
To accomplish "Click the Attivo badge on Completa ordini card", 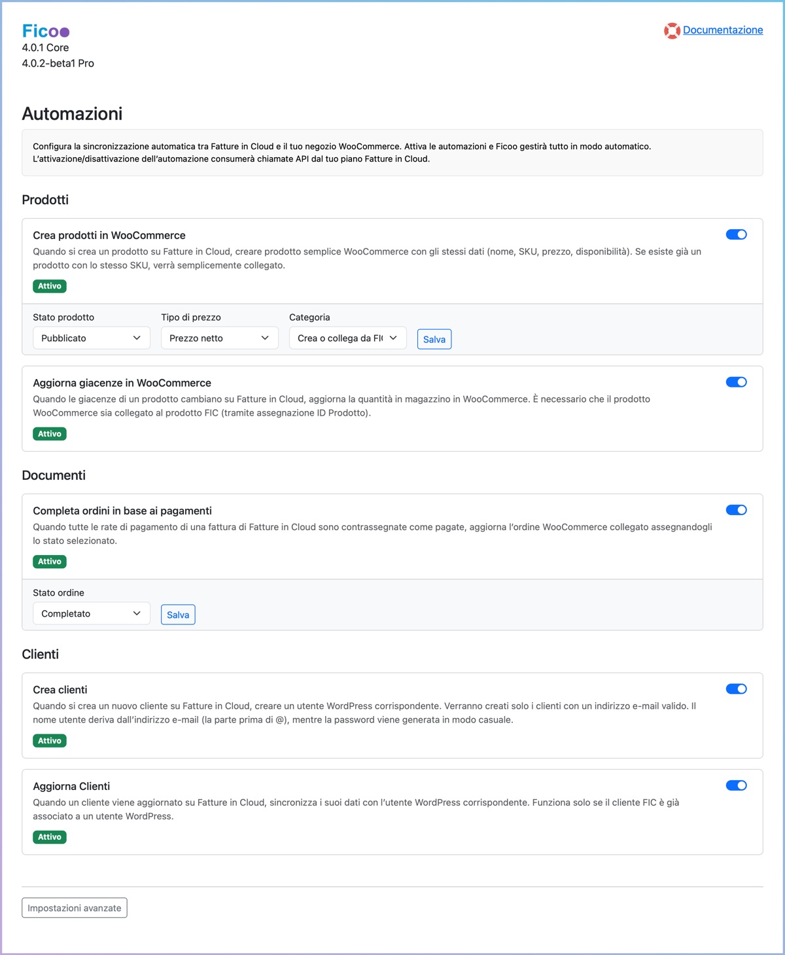I will 50,561.
